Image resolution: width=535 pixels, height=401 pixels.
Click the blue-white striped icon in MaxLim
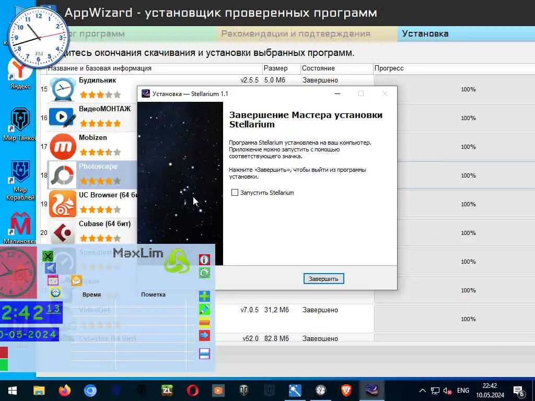pos(204,353)
